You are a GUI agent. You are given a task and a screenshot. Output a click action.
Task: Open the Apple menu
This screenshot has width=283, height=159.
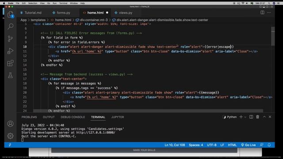coord(4,3)
